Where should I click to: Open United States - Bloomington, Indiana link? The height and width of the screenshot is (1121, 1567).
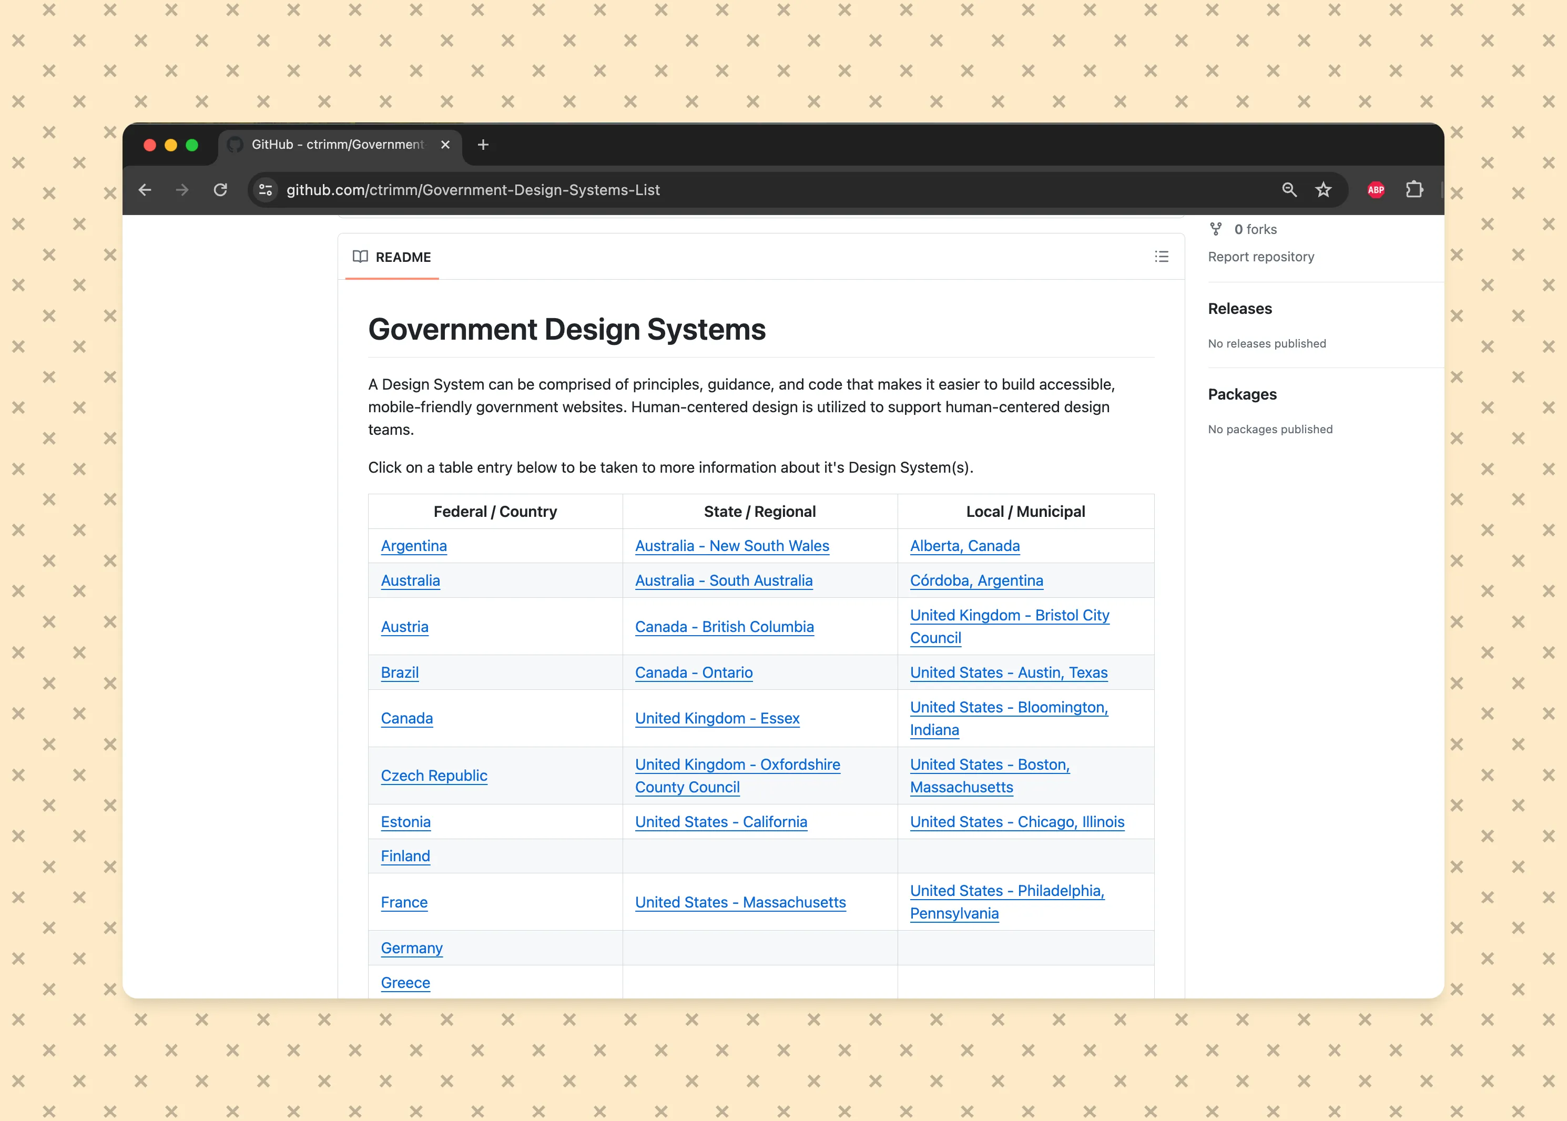click(1009, 719)
